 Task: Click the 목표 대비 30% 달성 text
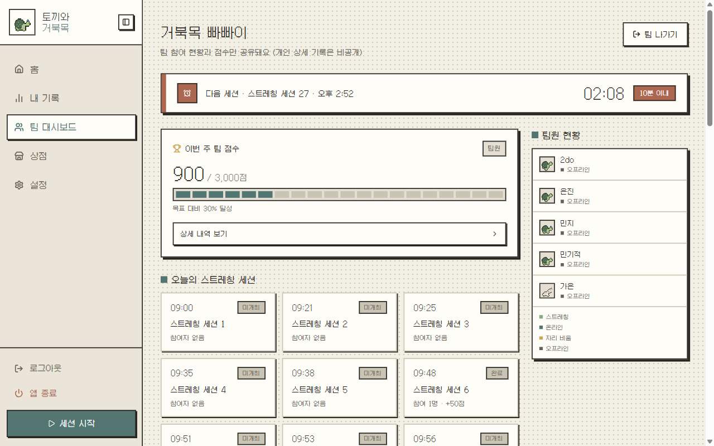tap(202, 209)
